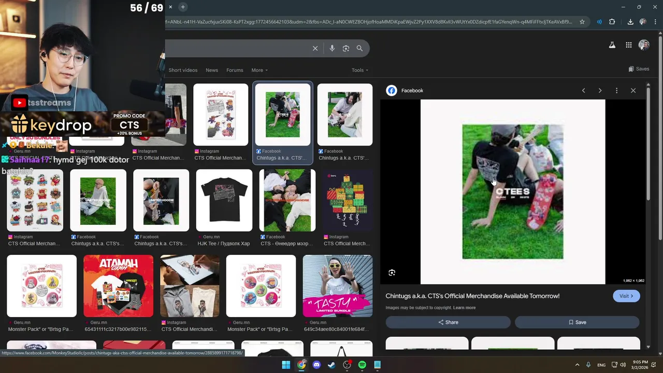Open Google account avatar on page
Image resolution: width=663 pixels, height=373 pixels.
644,45
